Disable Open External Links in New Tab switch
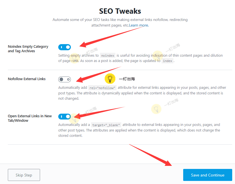Image resolution: width=235 pixels, height=184 pixels. (64, 116)
